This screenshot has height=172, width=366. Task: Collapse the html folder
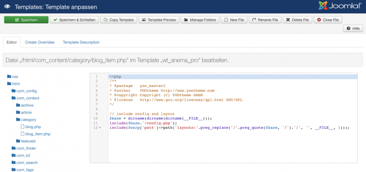[x=16, y=84]
